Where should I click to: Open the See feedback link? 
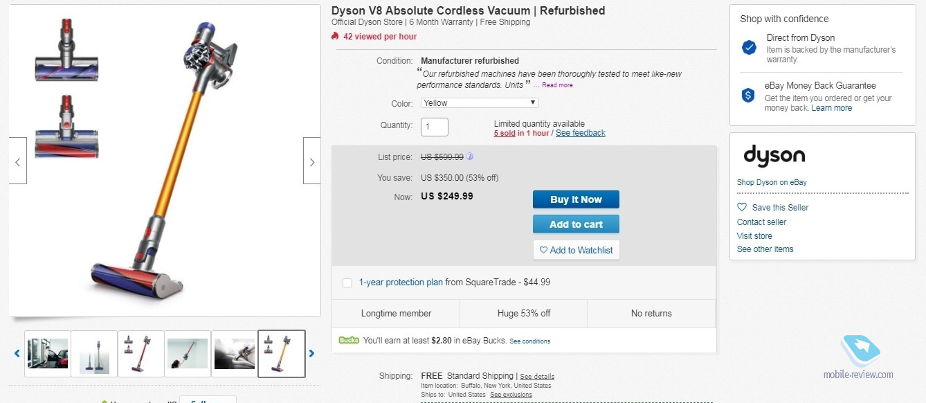(x=580, y=133)
